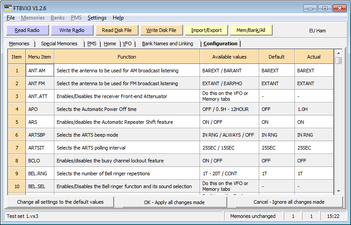Select the Actual value cell for APO

[x=314, y=109]
